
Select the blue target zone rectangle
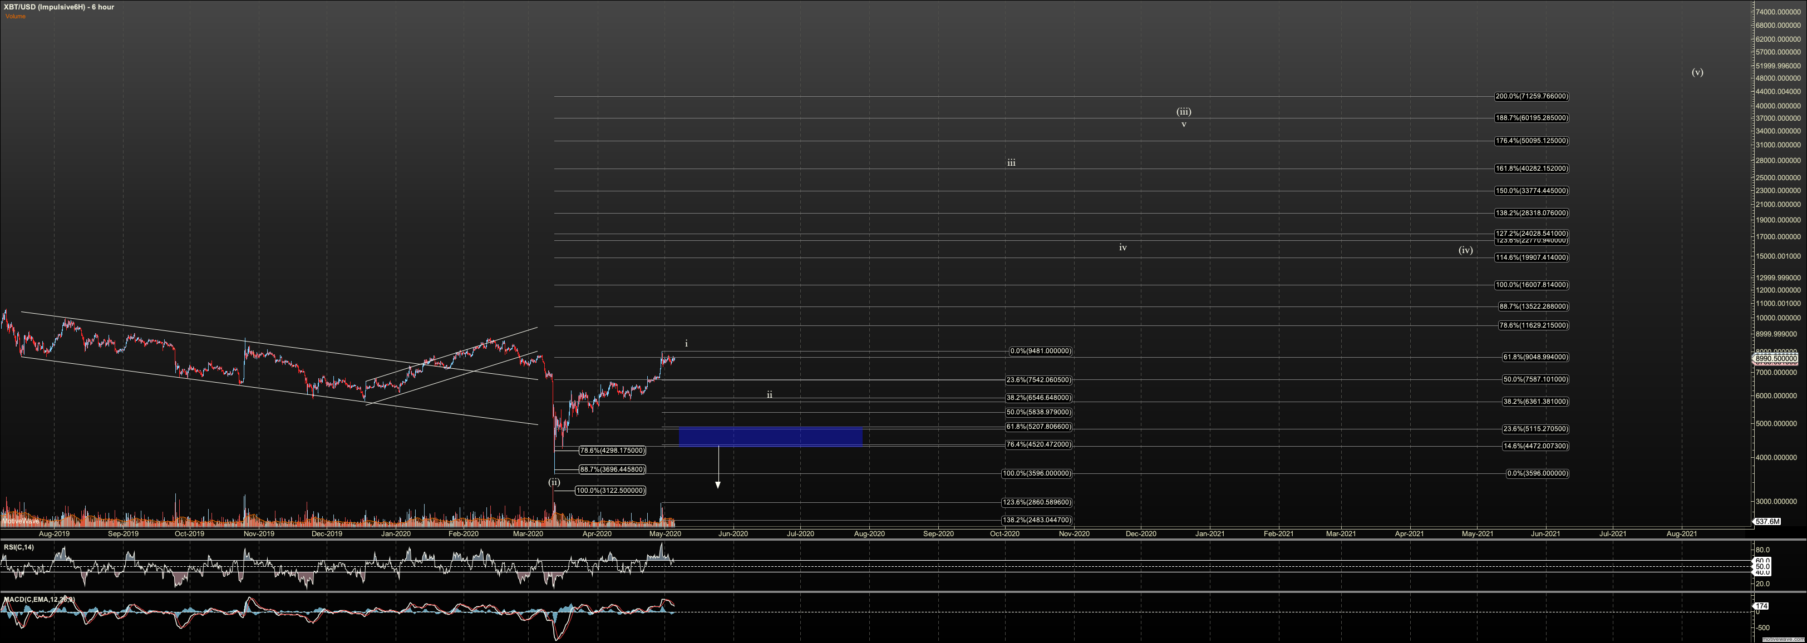pyautogui.click(x=770, y=436)
